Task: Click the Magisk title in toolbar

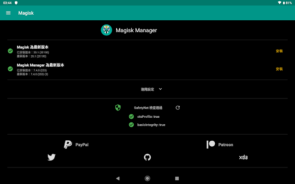Action: click(x=26, y=13)
